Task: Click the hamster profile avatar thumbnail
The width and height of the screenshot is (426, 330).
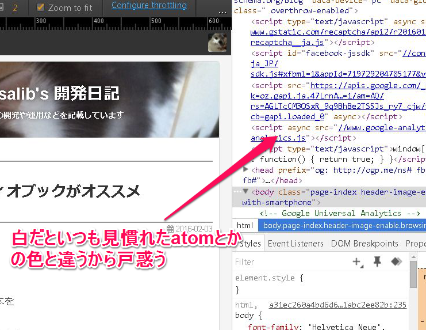Action: (x=217, y=43)
